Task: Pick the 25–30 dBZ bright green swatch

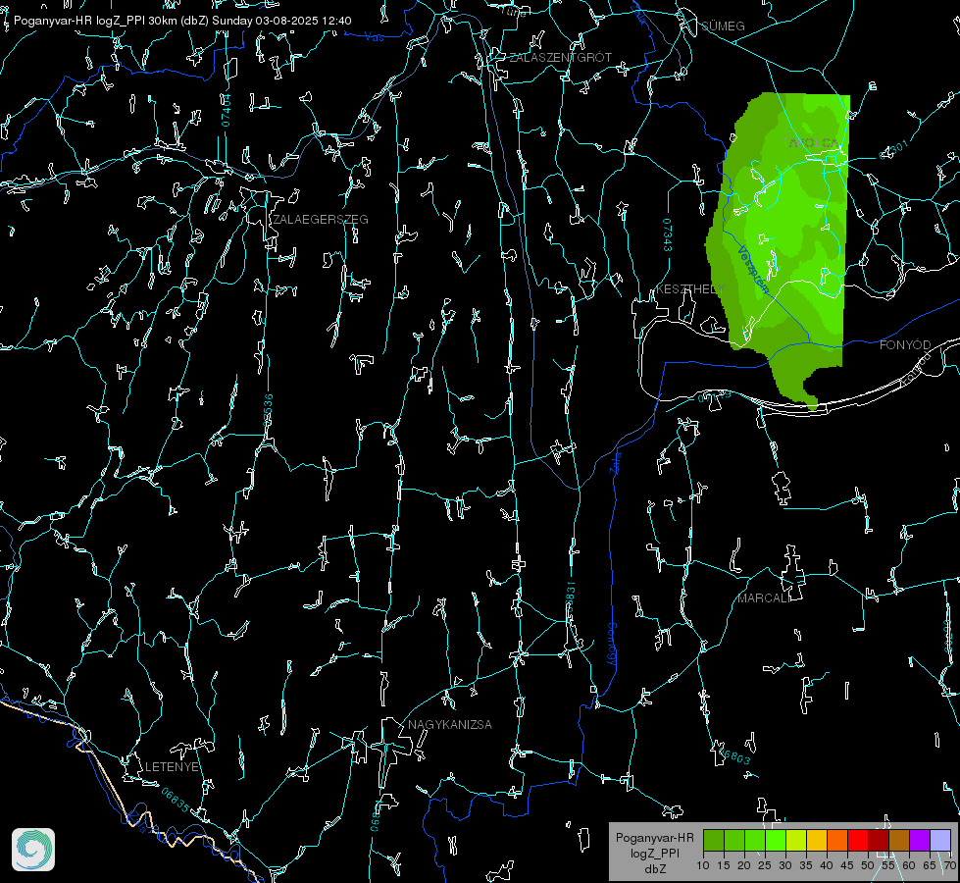Action: tap(776, 841)
